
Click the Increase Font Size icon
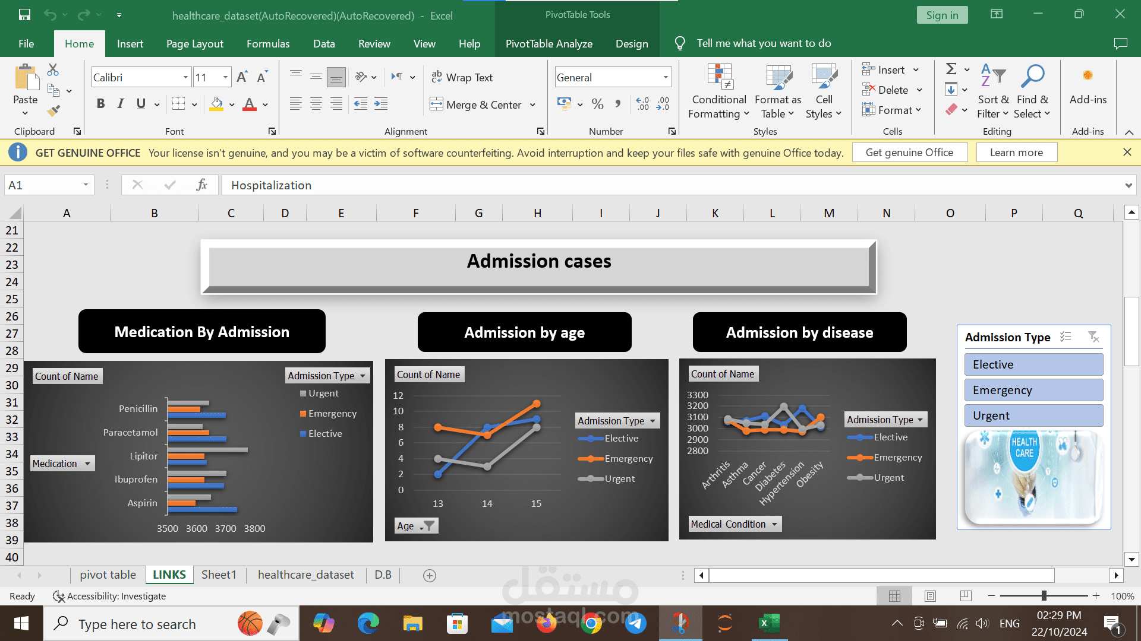pos(242,77)
